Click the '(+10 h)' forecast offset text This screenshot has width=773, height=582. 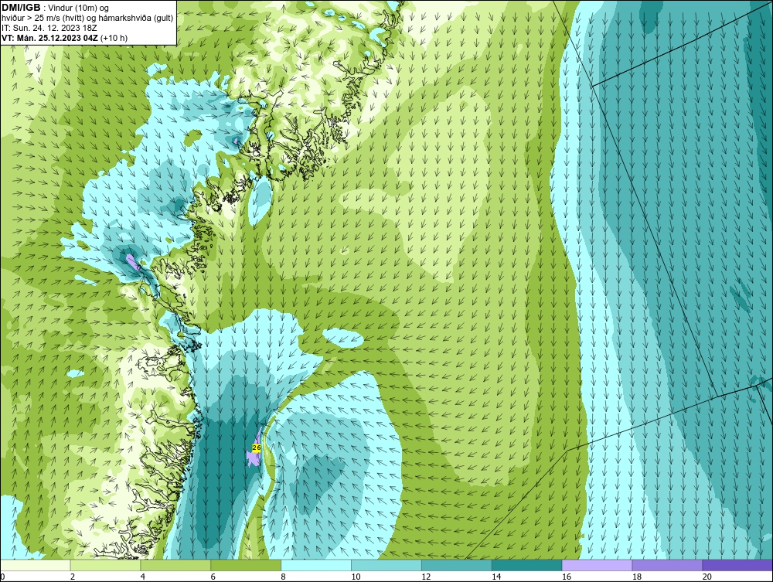(x=114, y=37)
